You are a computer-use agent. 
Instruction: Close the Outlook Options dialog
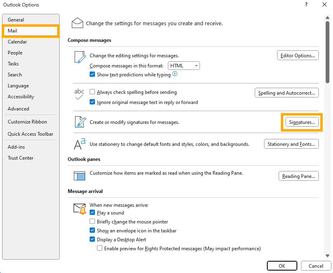(324, 5)
